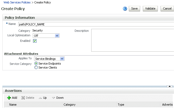Delete the selected assertion
The height and width of the screenshot is (108, 174).
click(28, 98)
